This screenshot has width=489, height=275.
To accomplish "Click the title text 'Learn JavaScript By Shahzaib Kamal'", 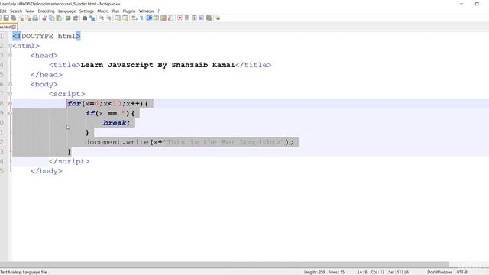I will 157,65.
